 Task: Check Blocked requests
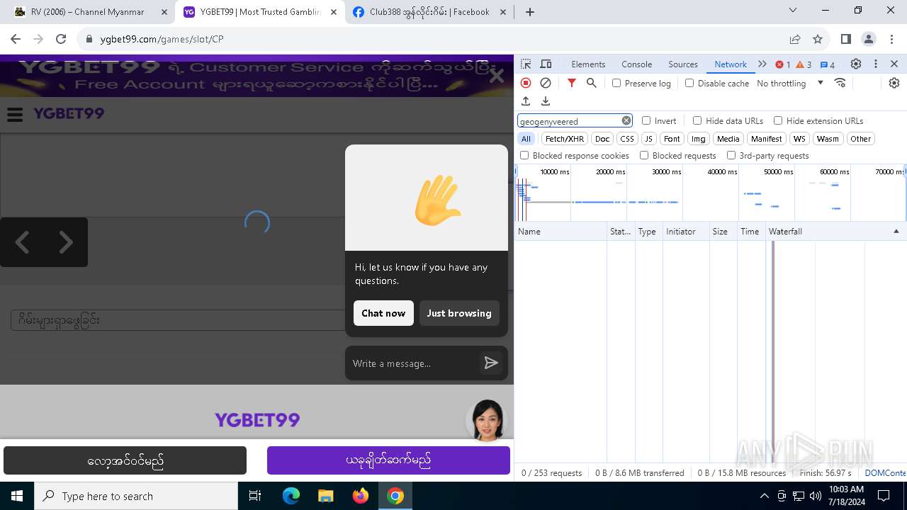[x=644, y=155]
